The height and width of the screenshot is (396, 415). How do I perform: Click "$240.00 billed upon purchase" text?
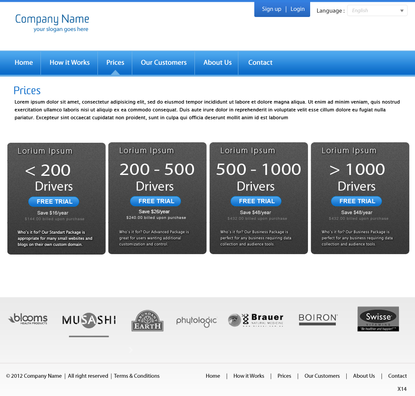[x=156, y=218]
